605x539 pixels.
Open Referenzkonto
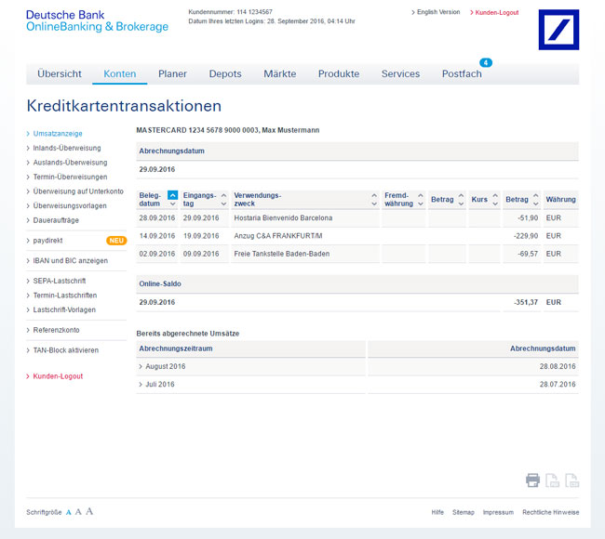pyautogui.click(x=53, y=330)
